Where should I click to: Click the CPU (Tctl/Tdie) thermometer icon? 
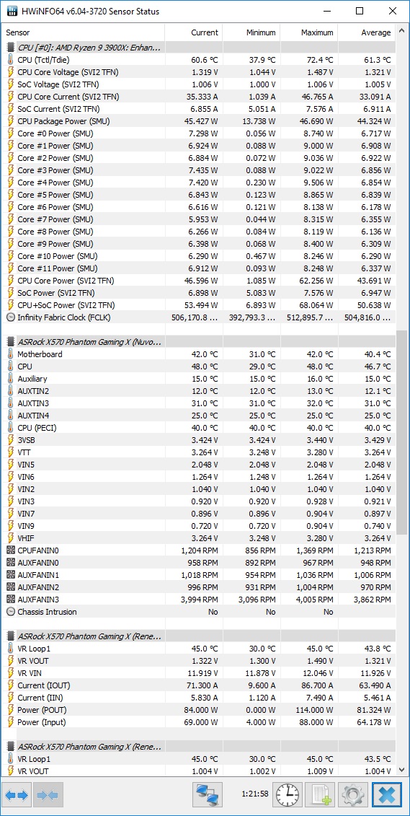pos(10,60)
